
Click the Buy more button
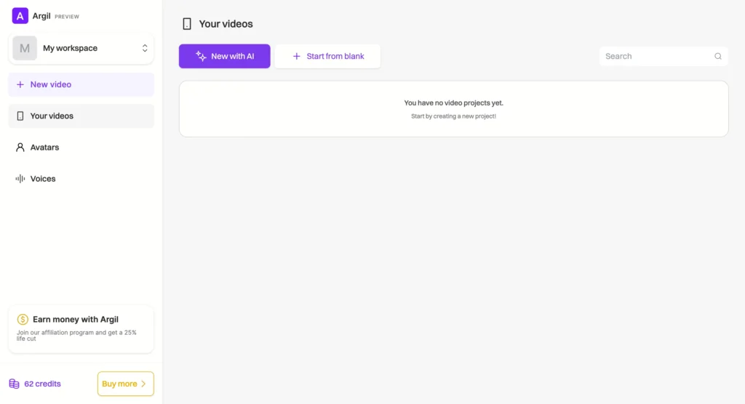click(125, 384)
